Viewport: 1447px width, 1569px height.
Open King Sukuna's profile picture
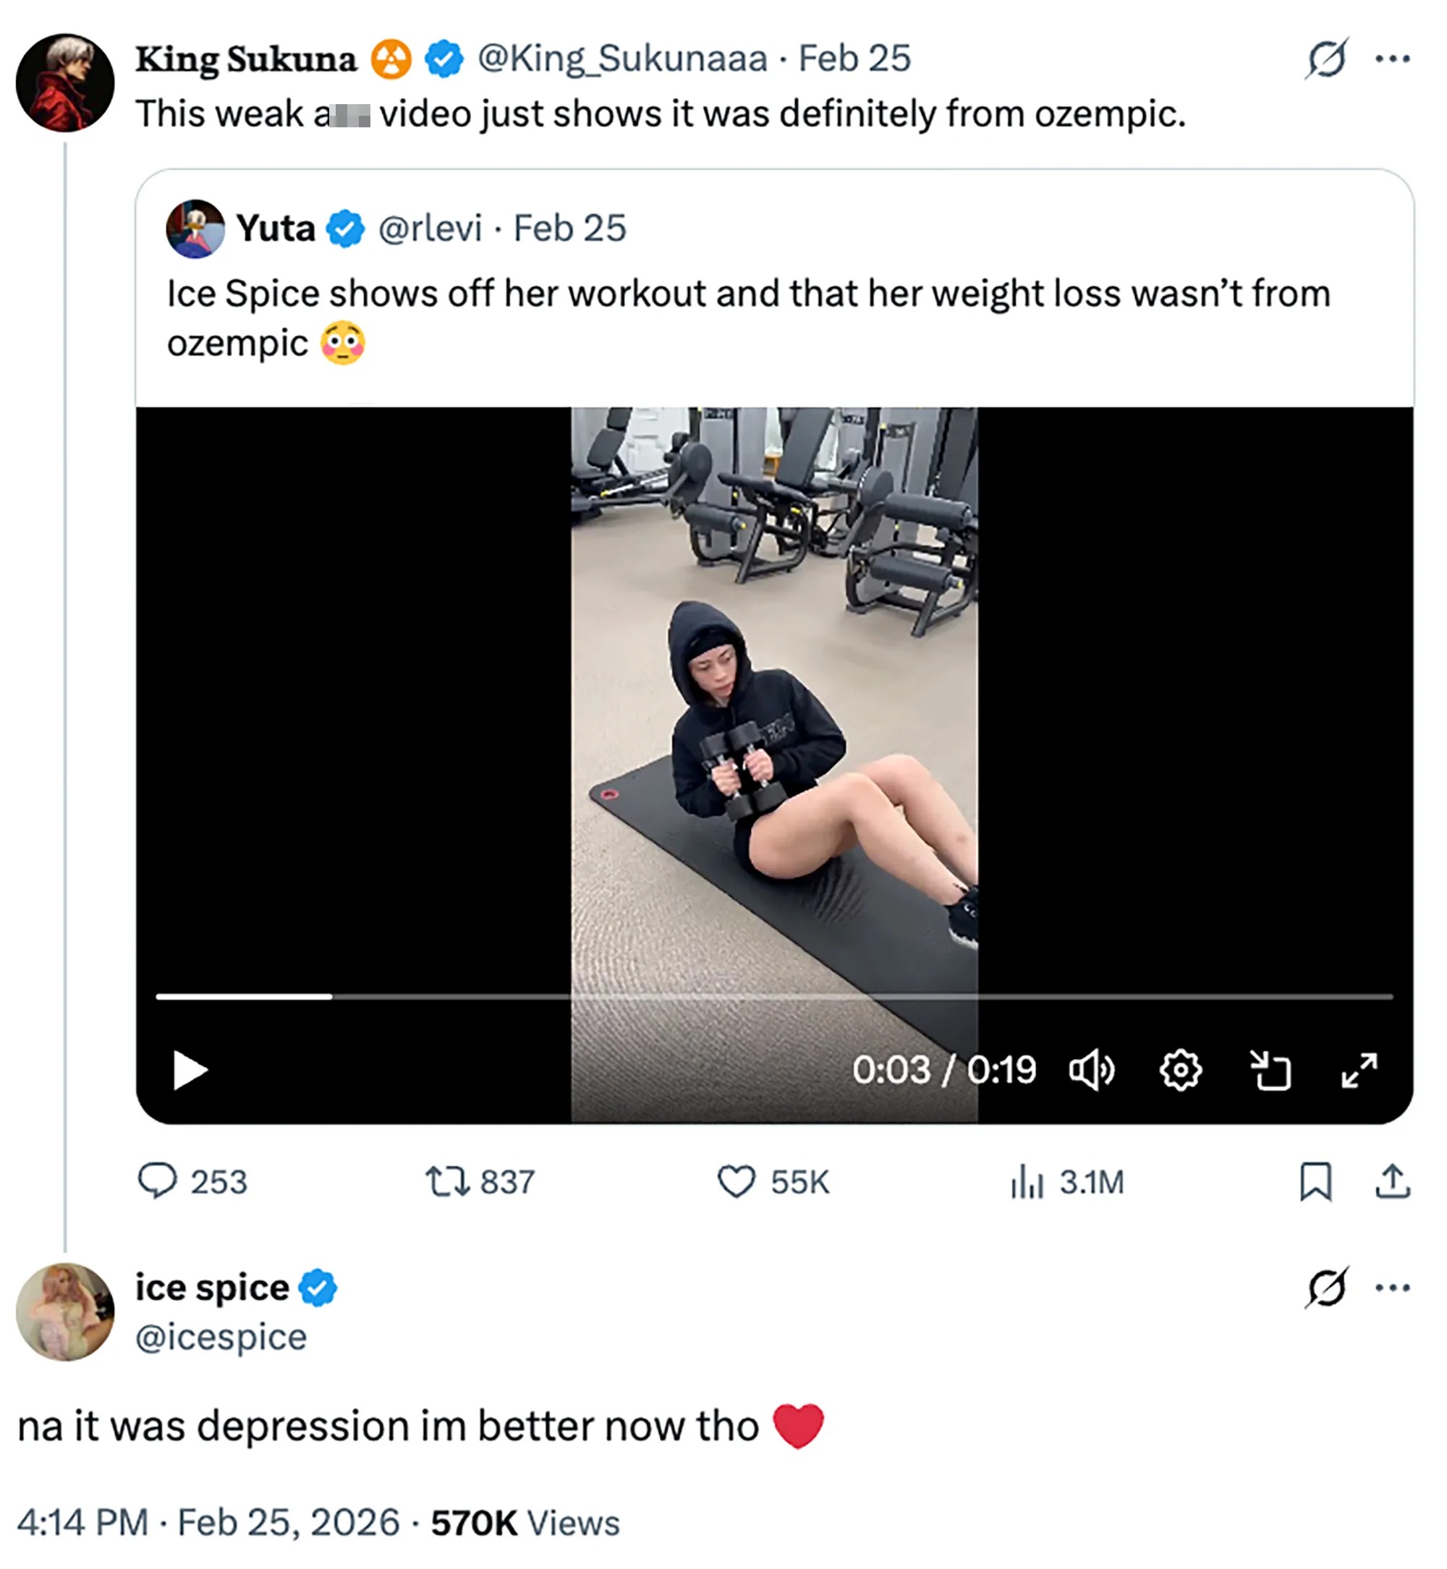click(65, 83)
